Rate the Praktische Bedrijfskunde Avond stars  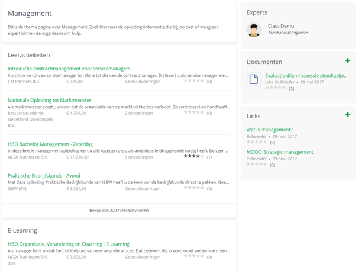(x=194, y=188)
